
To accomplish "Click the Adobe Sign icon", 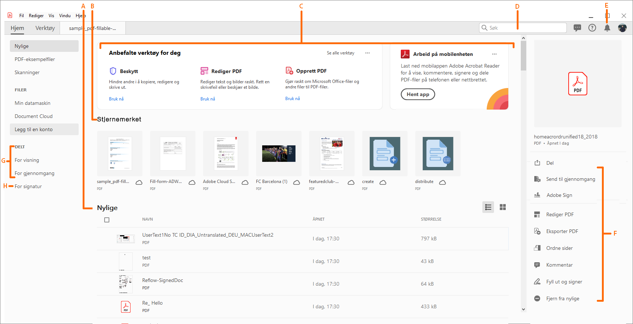I will click(537, 195).
